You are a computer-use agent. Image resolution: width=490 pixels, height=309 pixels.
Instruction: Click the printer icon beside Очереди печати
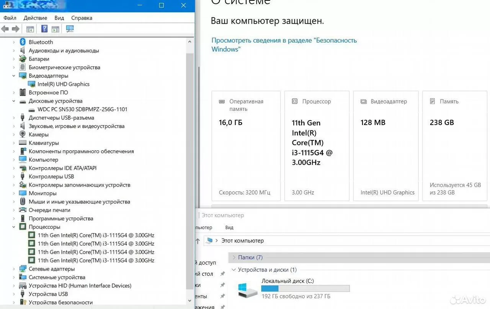(23, 210)
